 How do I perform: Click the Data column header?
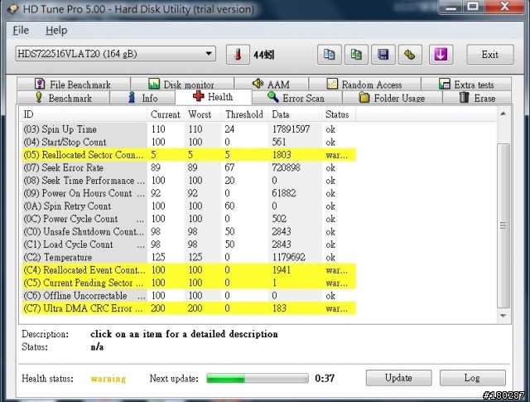[x=295, y=114]
